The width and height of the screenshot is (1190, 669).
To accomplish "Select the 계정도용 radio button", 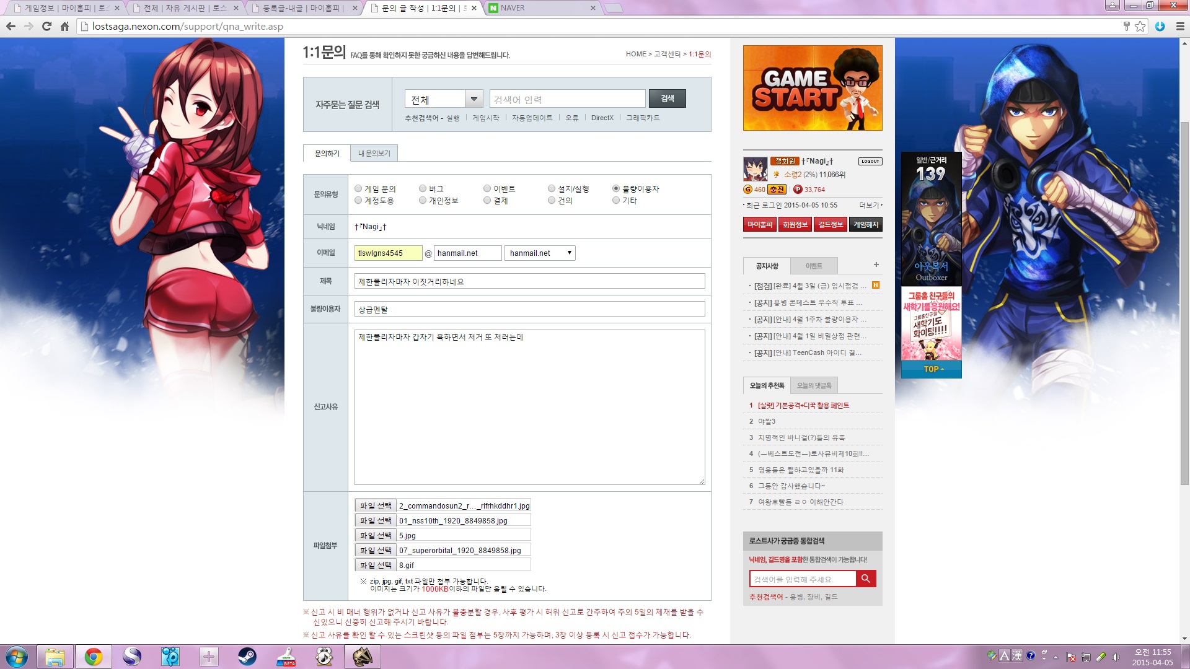I will click(358, 200).
